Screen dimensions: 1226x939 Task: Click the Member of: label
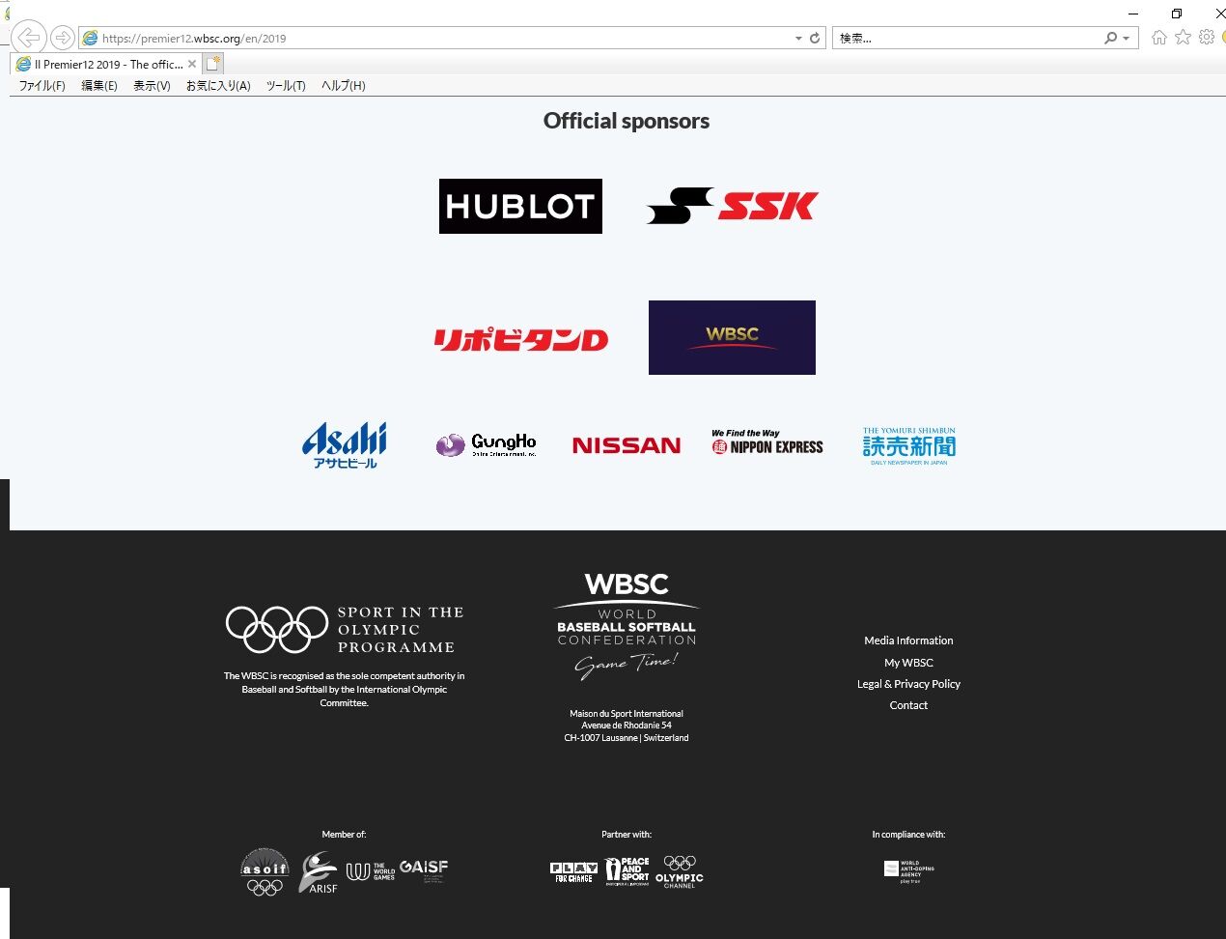point(344,835)
